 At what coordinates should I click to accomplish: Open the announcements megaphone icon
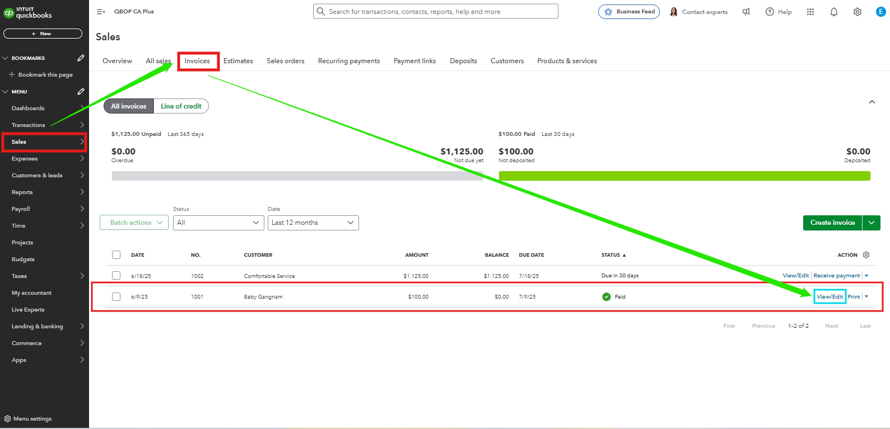click(746, 12)
